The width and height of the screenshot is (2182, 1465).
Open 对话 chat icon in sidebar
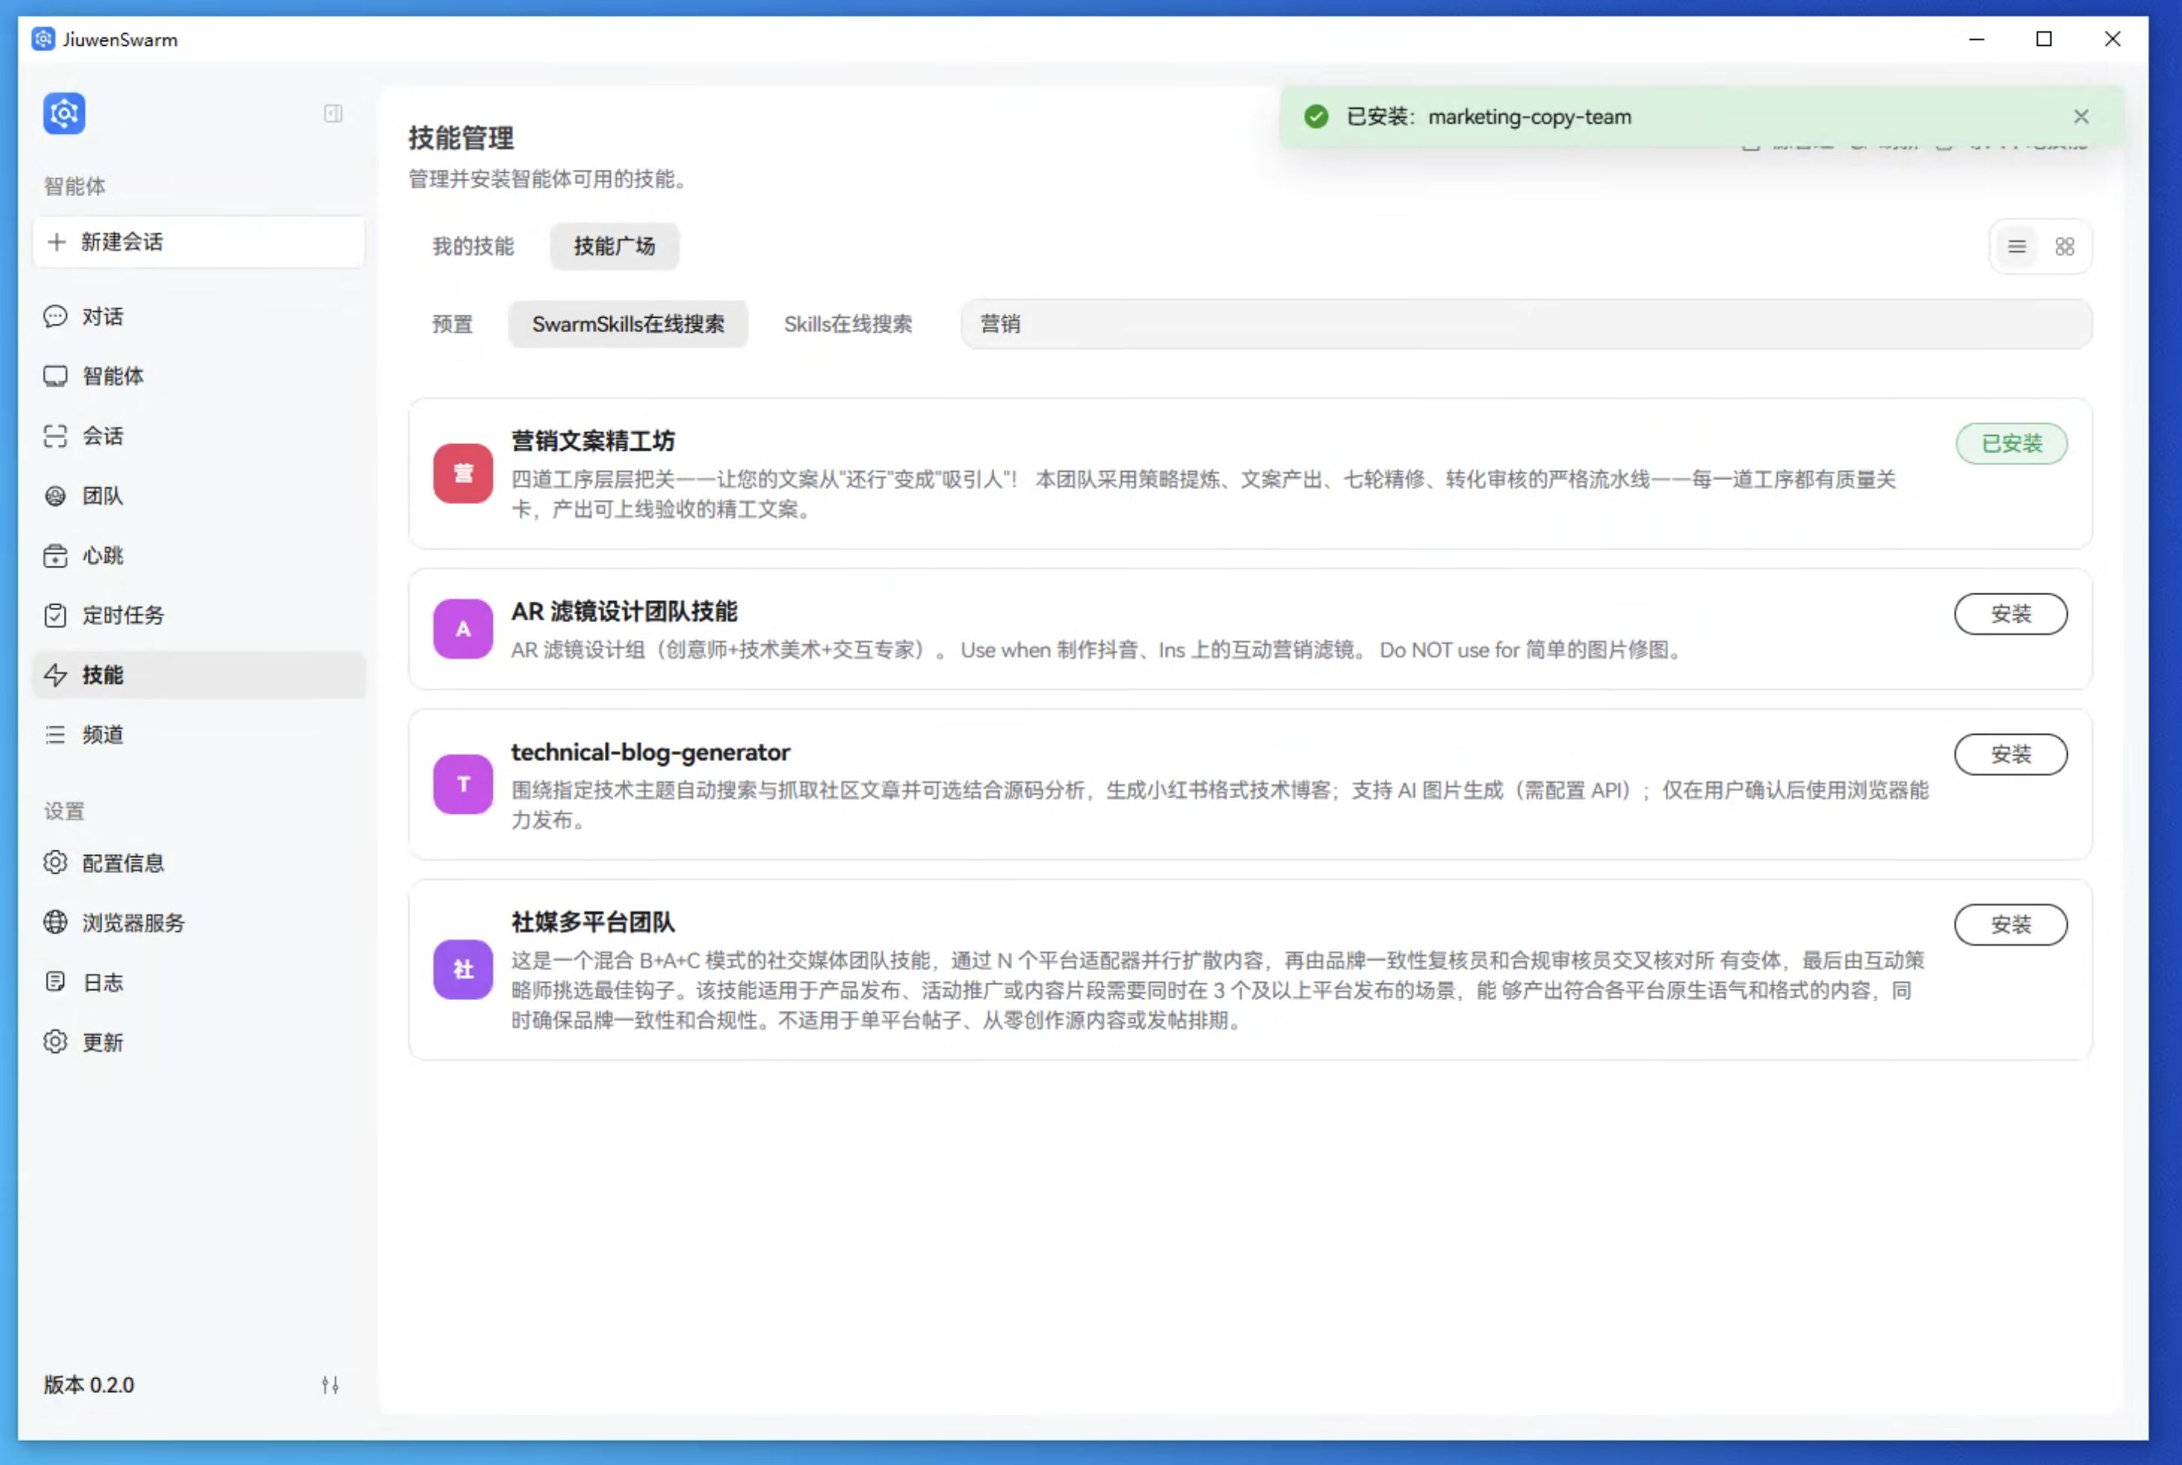tap(55, 316)
